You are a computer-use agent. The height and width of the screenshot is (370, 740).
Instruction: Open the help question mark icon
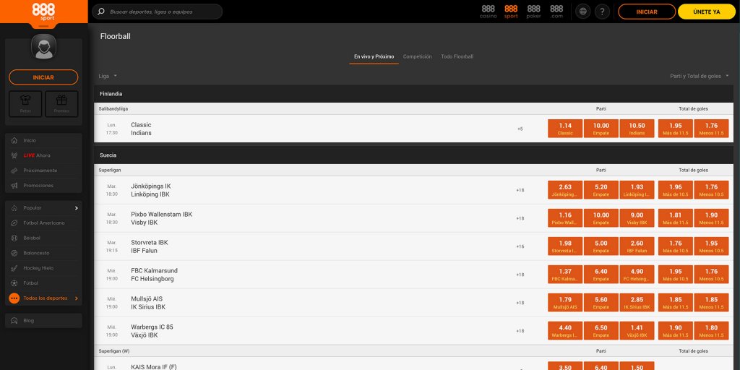pos(602,12)
